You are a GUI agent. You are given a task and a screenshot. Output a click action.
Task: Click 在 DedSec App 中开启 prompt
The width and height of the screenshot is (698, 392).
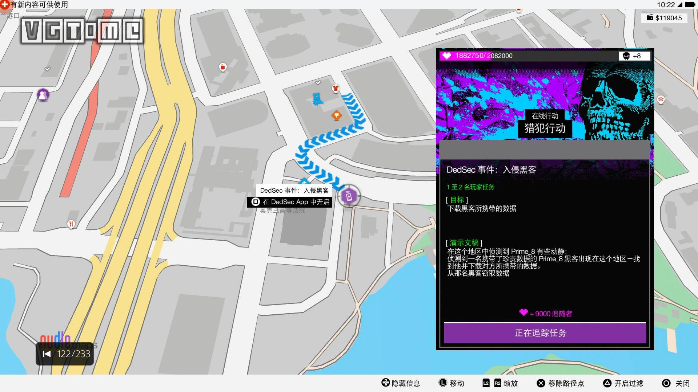tap(289, 202)
